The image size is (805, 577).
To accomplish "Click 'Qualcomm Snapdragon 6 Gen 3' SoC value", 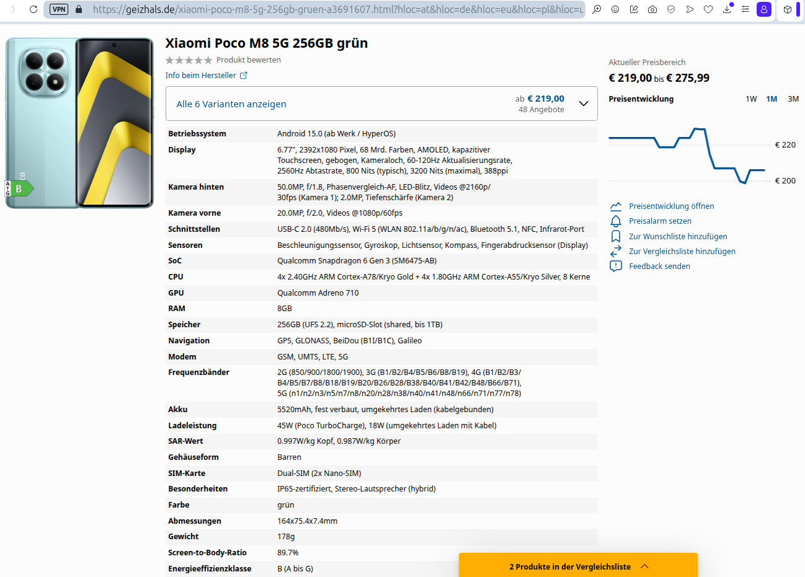I will coord(357,261).
